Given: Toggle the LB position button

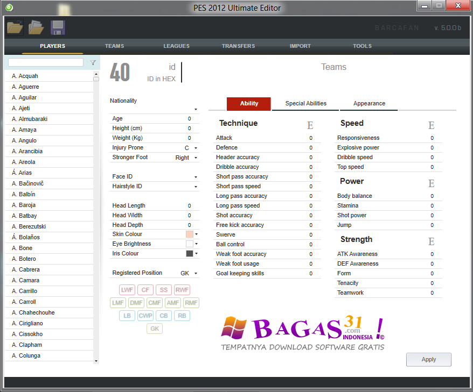Looking at the screenshot, I should click(127, 316).
